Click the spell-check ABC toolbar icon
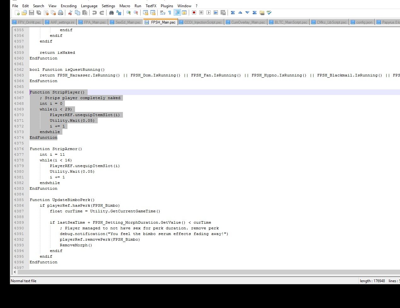Screen dimensions: 400x308 [x=269, y=13]
